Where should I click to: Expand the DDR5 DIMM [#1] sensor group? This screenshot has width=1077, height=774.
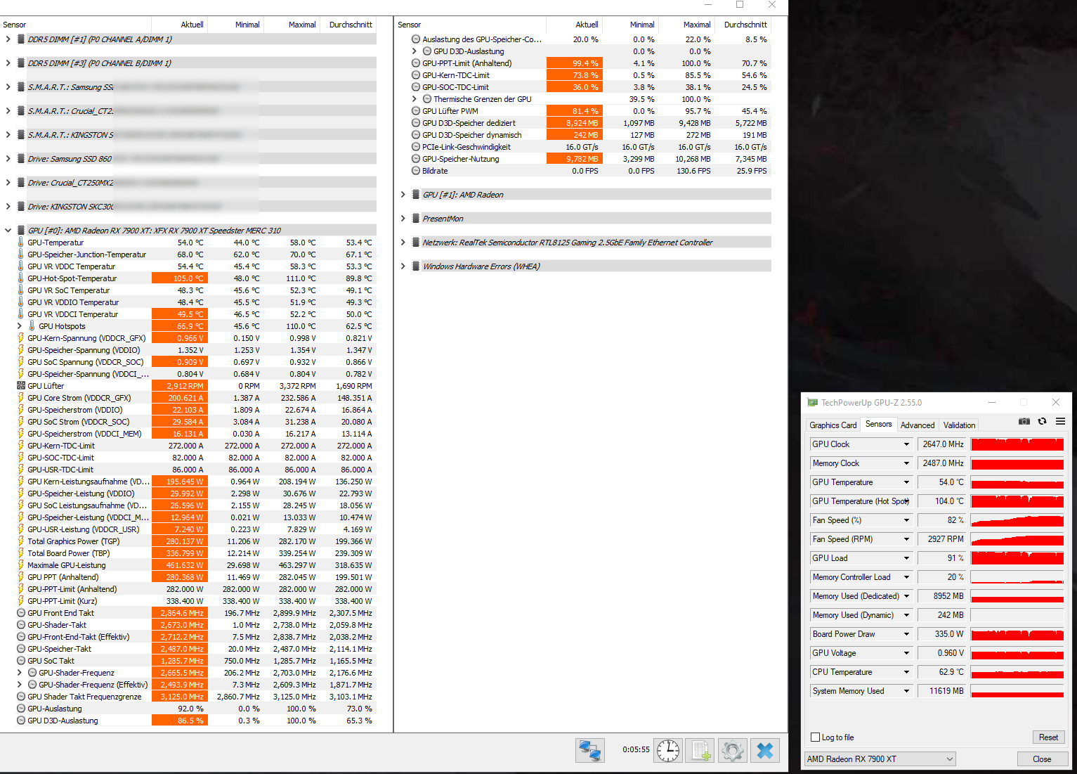[x=8, y=39]
